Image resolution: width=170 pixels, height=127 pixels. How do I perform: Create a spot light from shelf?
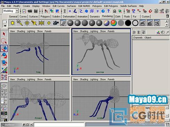pyautogui.click(x=34, y=23)
